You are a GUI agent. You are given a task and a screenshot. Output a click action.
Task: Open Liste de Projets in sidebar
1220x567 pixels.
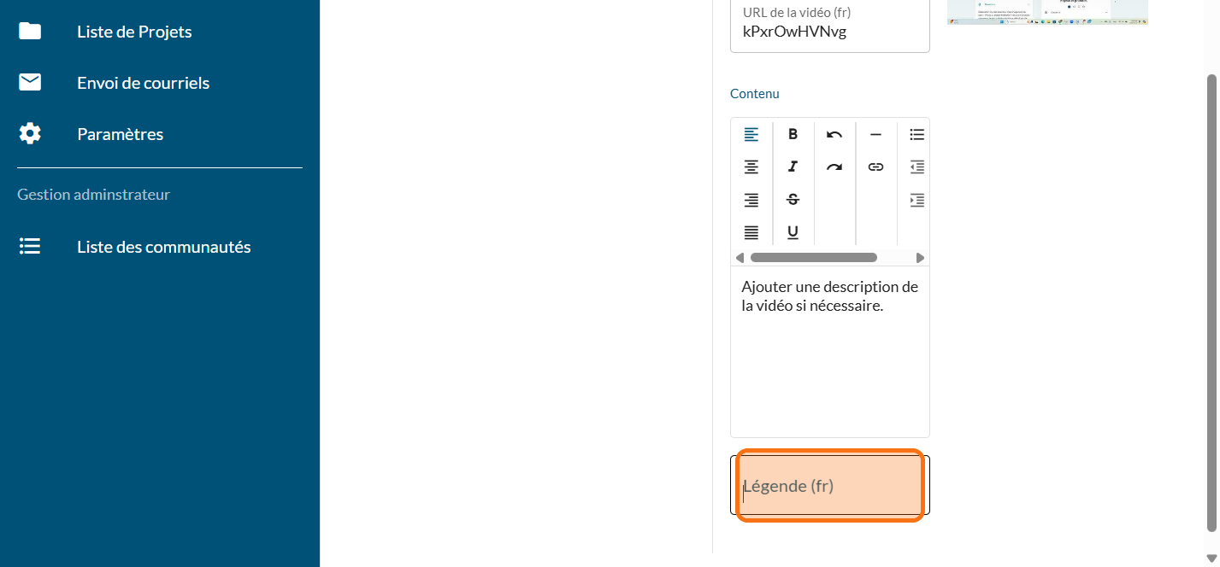click(x=134, y=32)
